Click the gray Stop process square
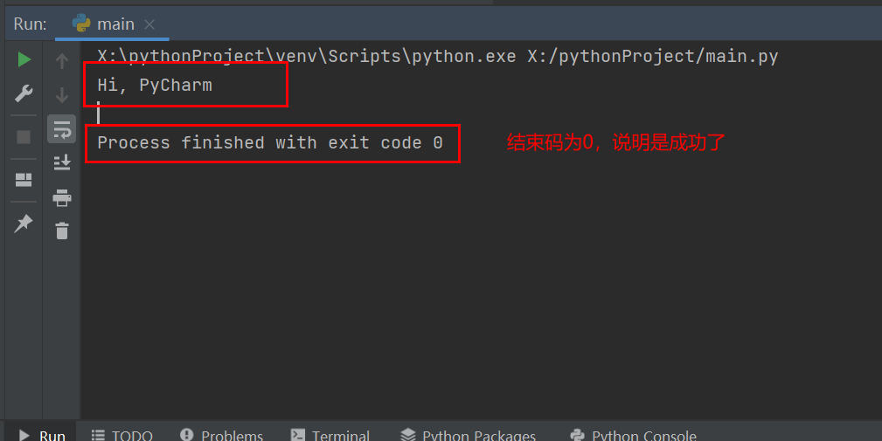Viewport: 882px width, 441px height. tap(24, 137)
